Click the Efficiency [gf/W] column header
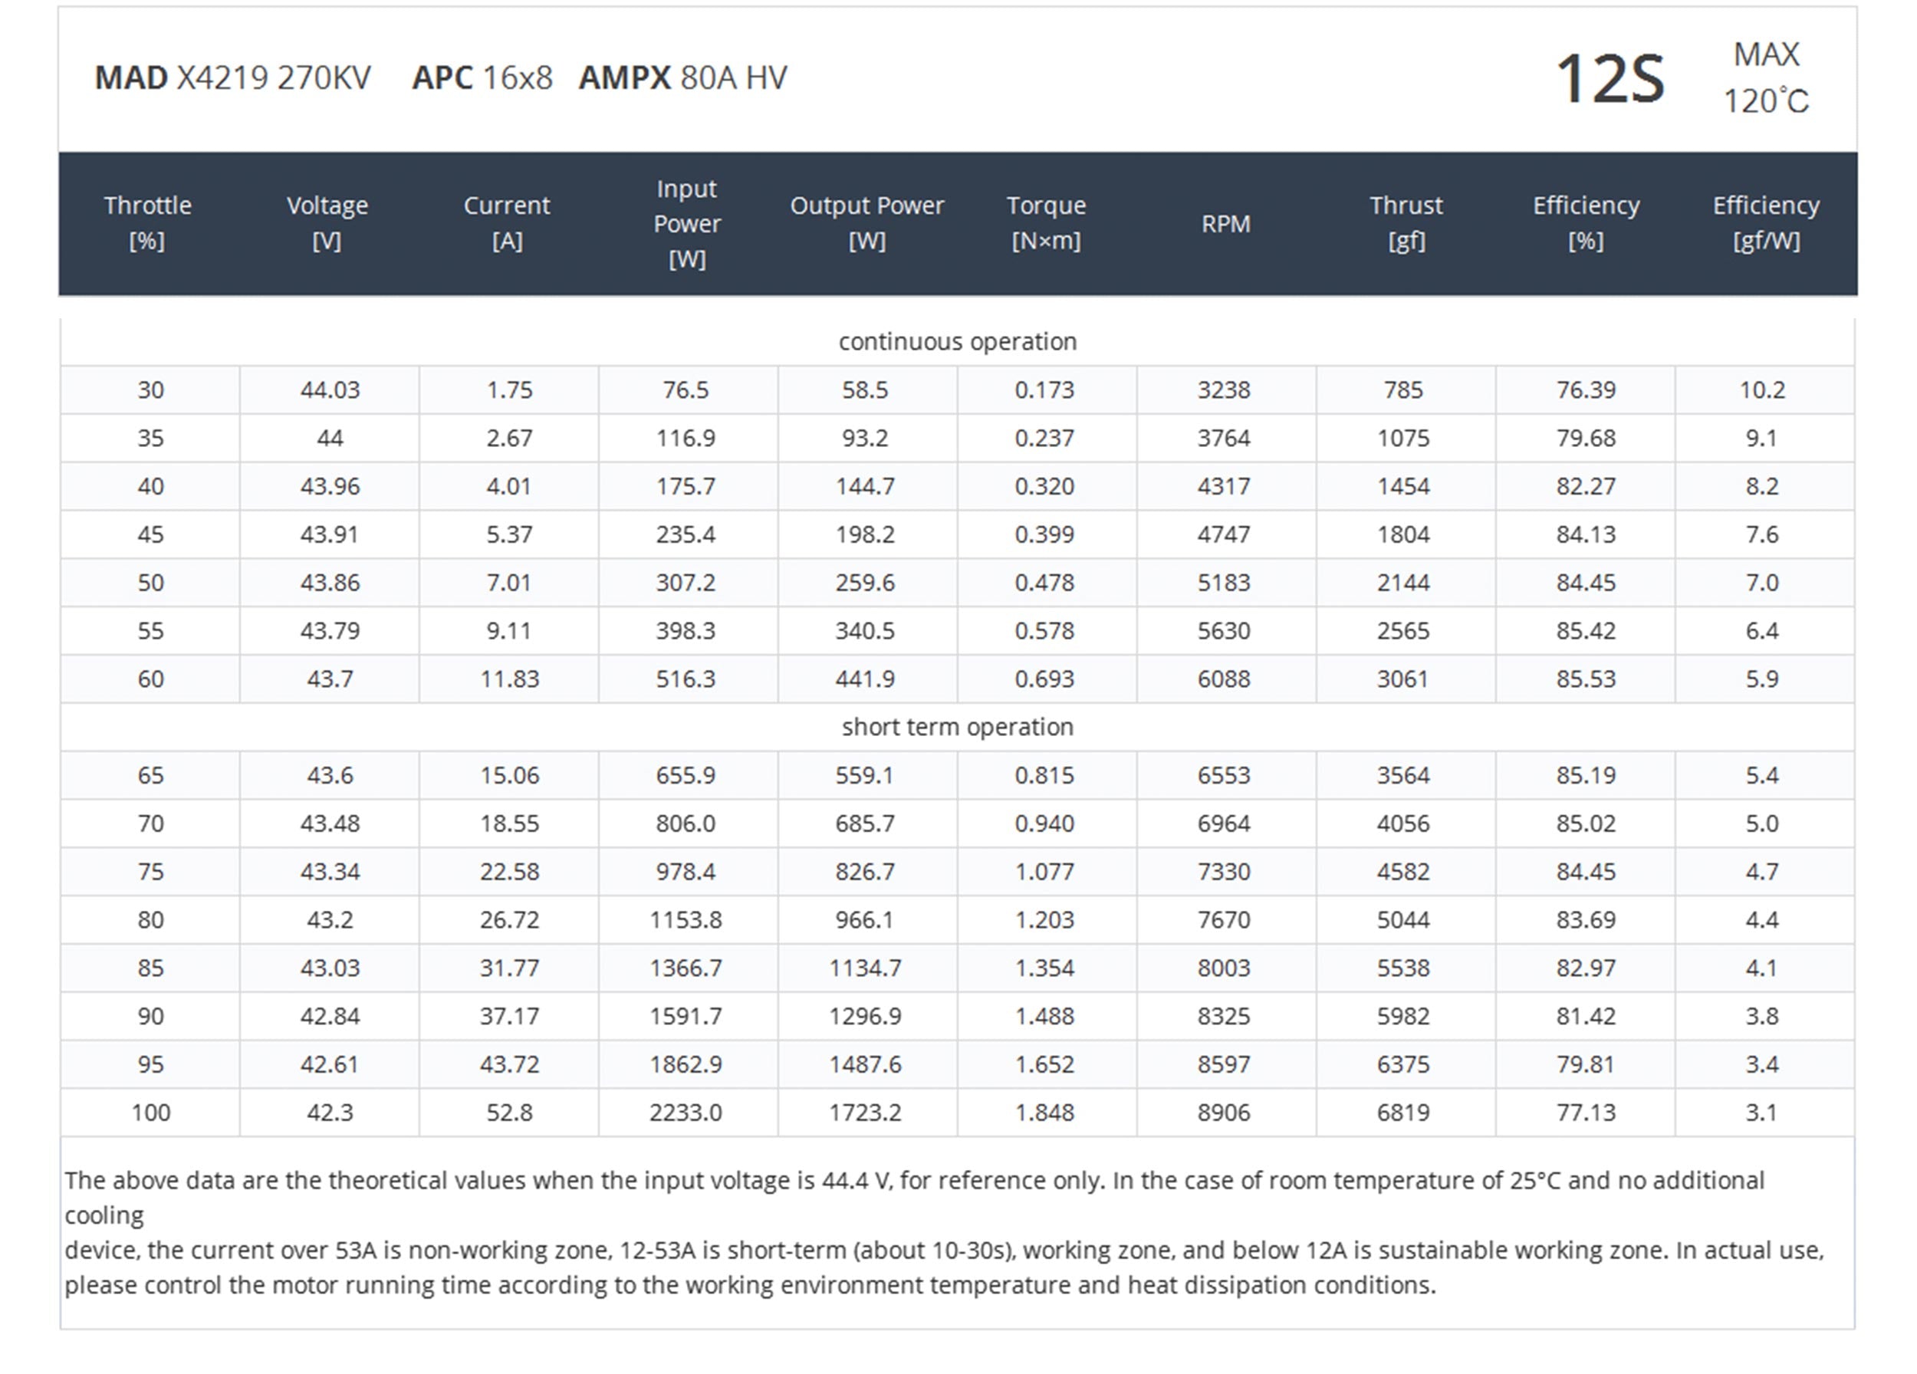This screenshot has width=1917, height=1374. pos(1766,223)
